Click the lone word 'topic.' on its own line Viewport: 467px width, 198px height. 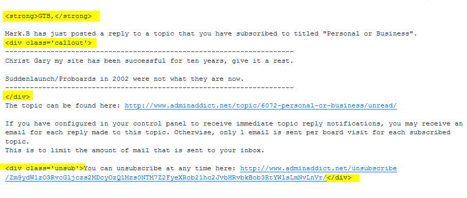point(18,142)
